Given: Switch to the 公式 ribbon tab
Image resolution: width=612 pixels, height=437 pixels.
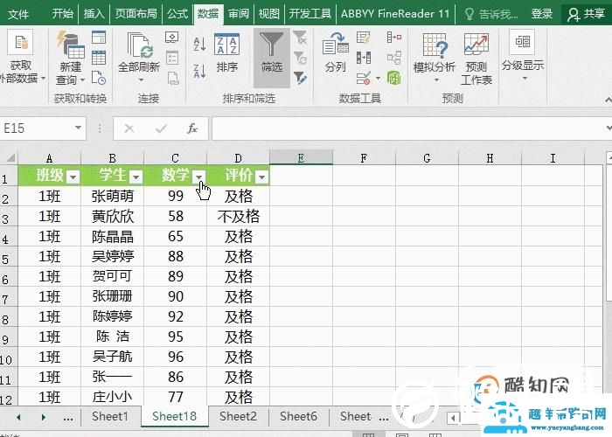Looking at the screenshot, I should pyautogui.click(x=177, y=14).
